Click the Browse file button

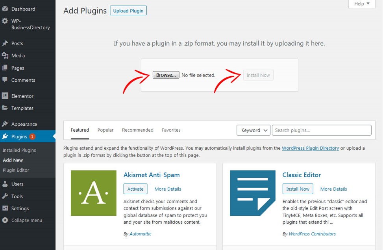click(166, 75)
